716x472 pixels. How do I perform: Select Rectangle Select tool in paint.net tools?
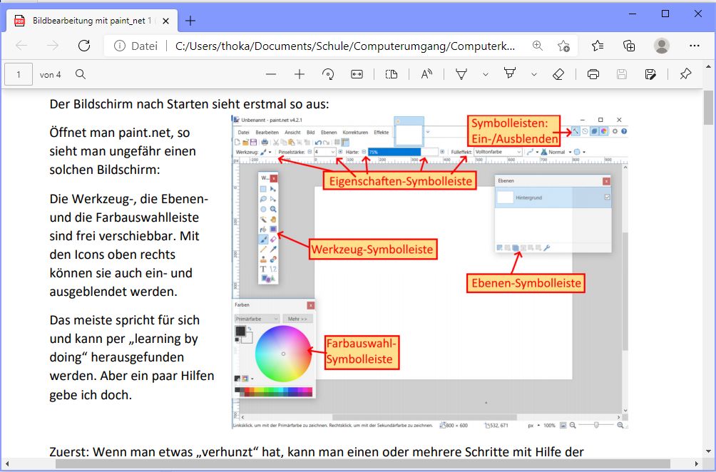coord(263,189)
